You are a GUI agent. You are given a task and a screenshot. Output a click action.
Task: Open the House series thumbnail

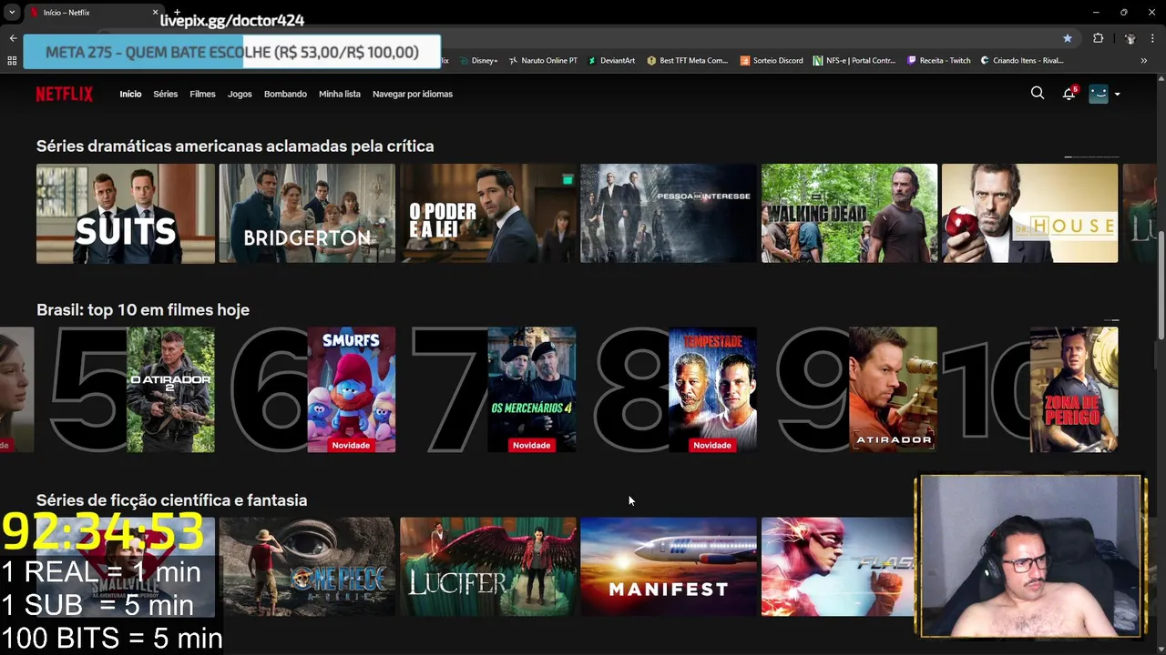[x=1029, y=214]
